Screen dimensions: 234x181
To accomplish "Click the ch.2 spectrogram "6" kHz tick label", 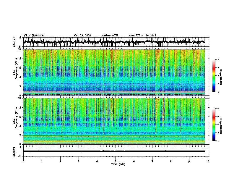I will 20,117.
